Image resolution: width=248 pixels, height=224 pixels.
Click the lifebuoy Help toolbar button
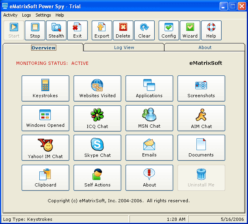pos(211,30)
